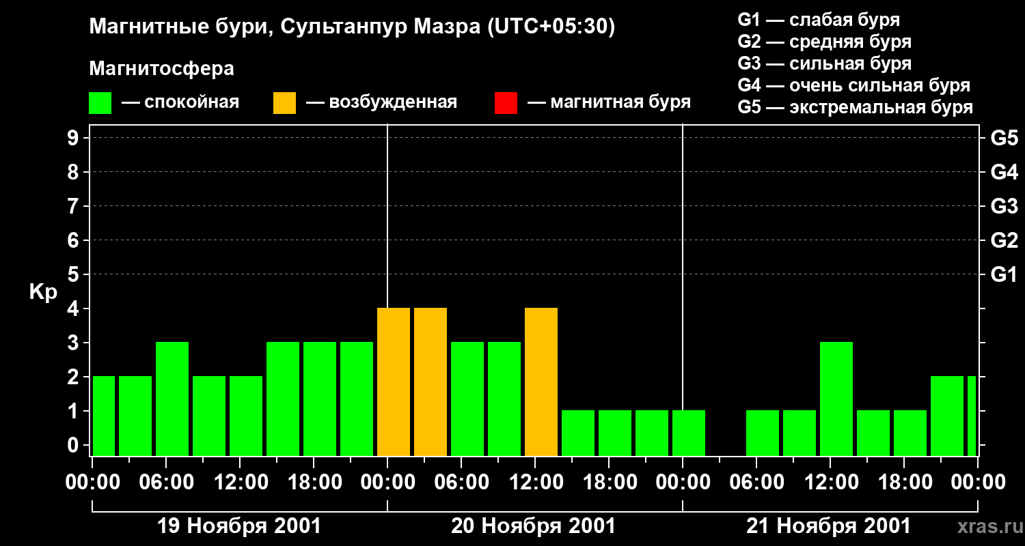Screen dimensions: 1025x546
Task: Click the '— возбужденная' legend label
Action: (x=381, y=103)
